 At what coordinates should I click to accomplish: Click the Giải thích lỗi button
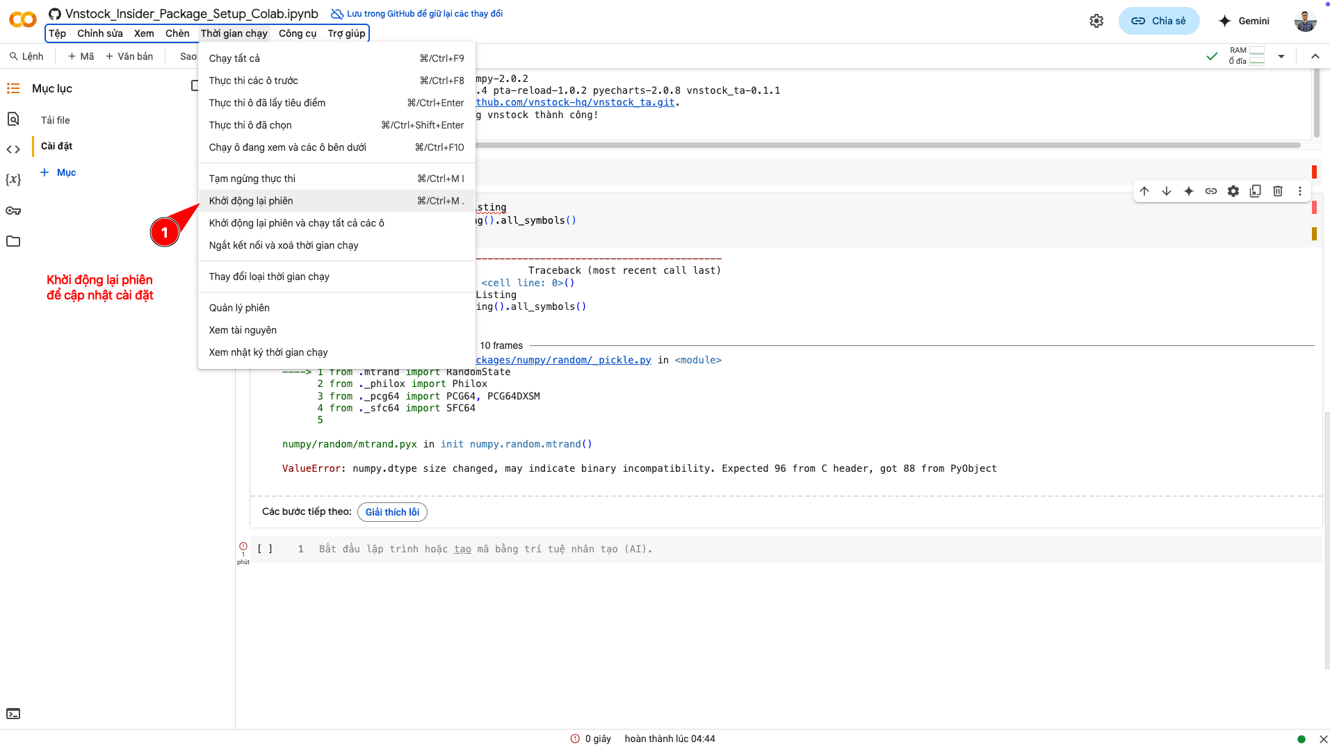click(x=392, y=512)
